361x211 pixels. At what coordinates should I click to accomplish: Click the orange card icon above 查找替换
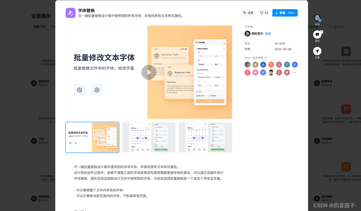pos(346,167)
